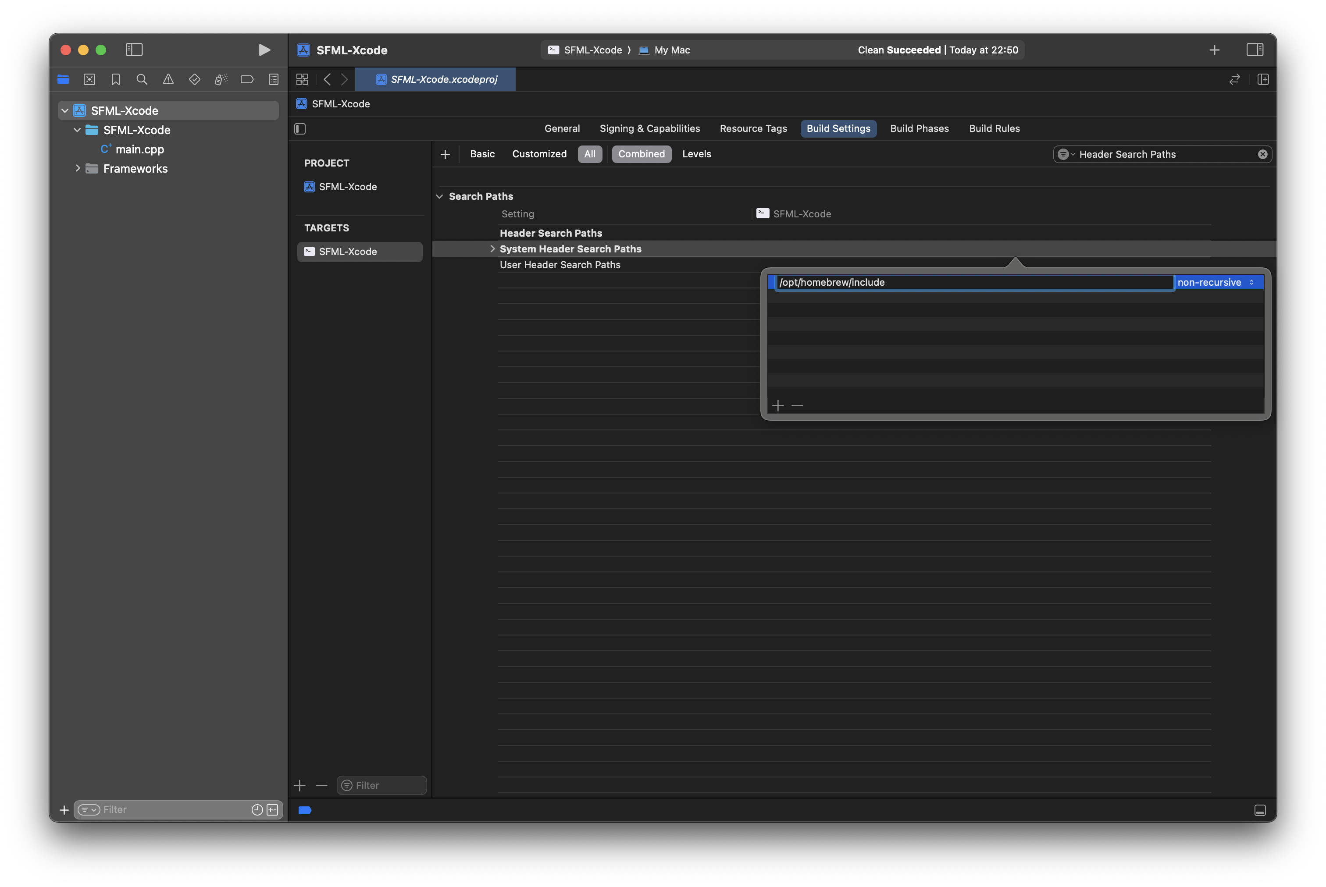Open the Test navigator diamond icon
Viewport: 1326px width, 887px height.
(195, 79)
